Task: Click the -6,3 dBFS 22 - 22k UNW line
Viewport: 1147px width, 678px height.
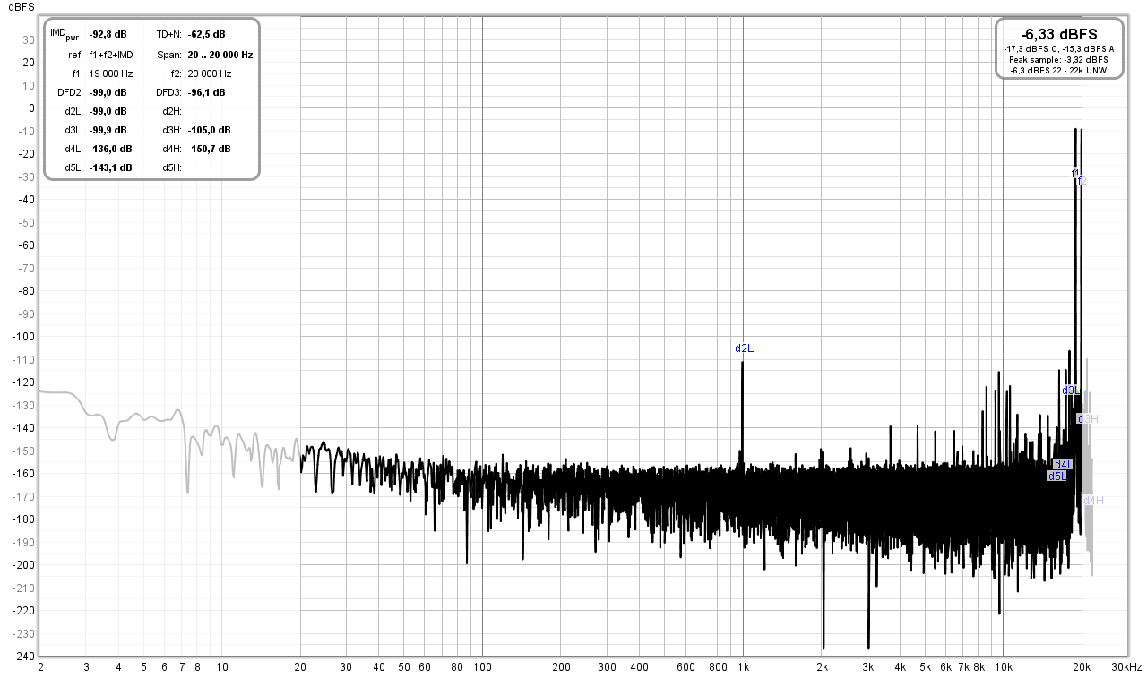Action: (x=1059, y=70)
